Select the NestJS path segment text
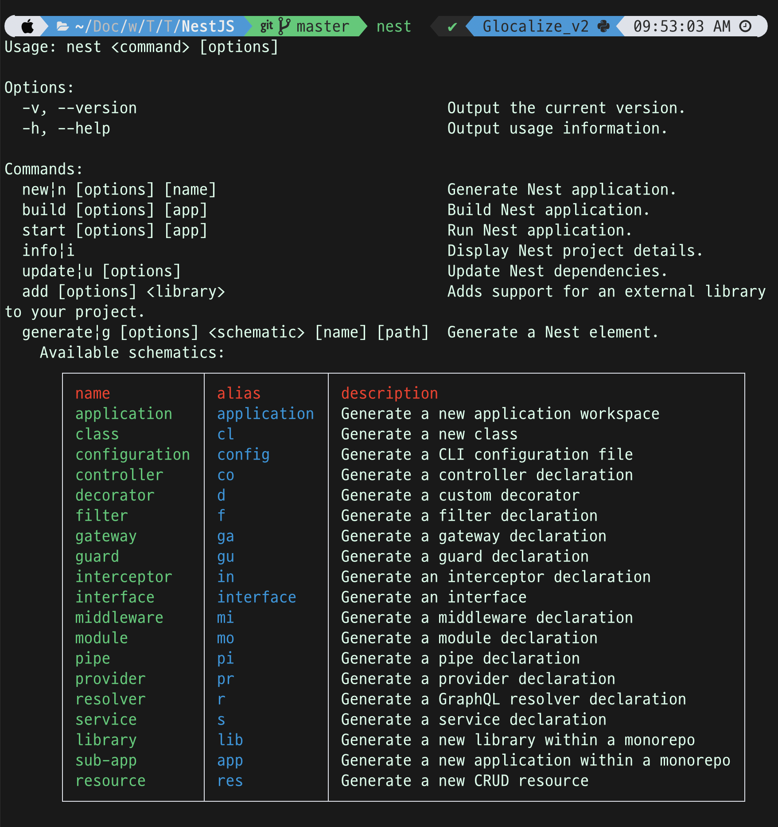This screenshot has height=827, width=778. coord(208,27)
